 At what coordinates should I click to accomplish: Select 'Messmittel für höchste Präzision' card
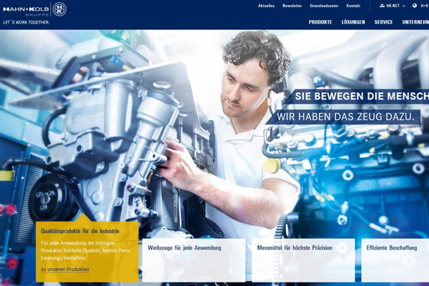303,260
